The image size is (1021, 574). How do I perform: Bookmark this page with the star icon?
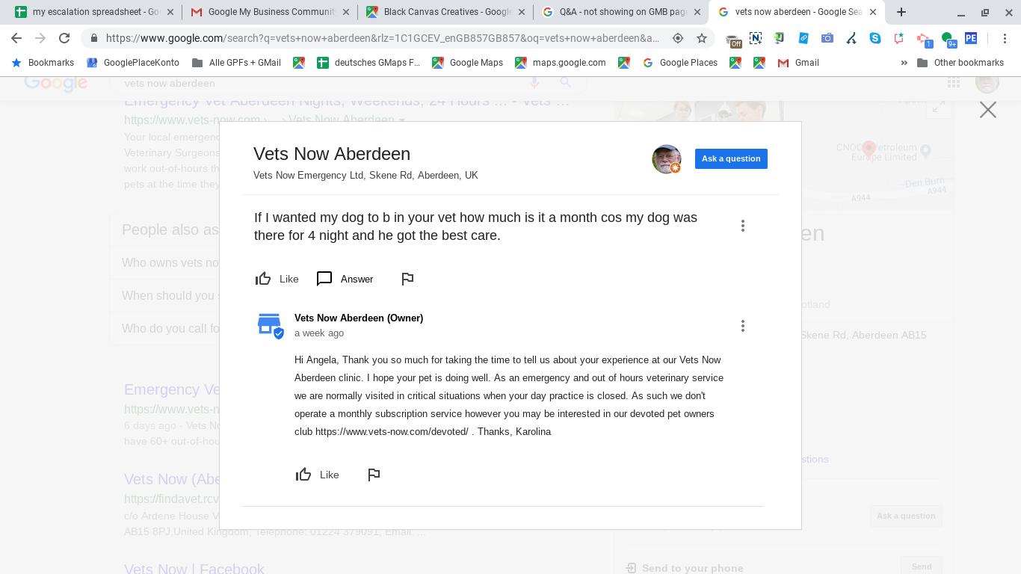pyautogui.click(x=702, y=39)
